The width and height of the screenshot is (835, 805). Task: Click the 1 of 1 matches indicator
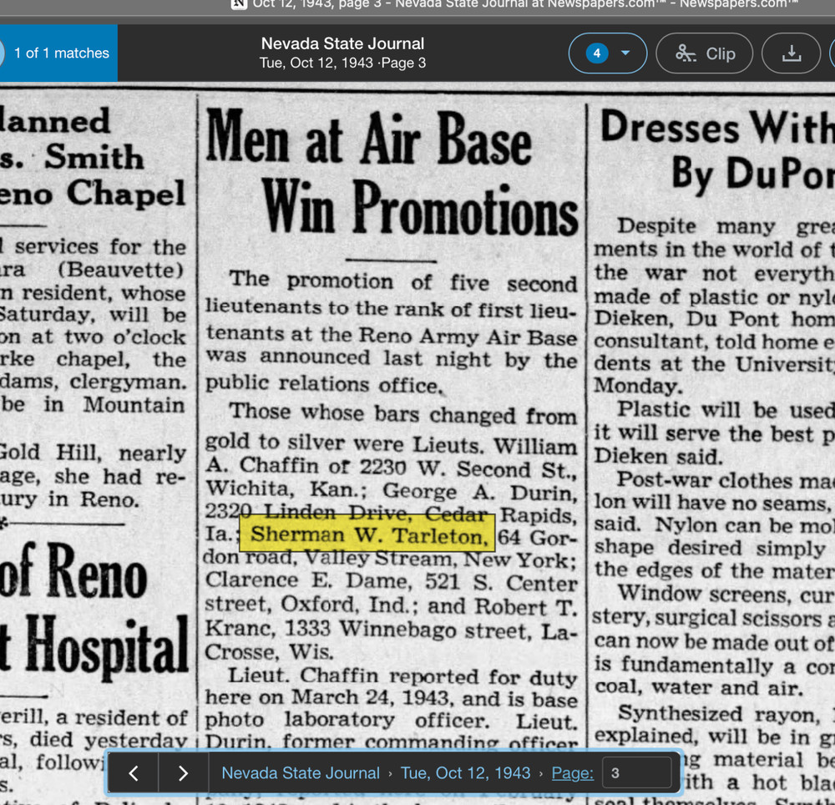[62, 53]
